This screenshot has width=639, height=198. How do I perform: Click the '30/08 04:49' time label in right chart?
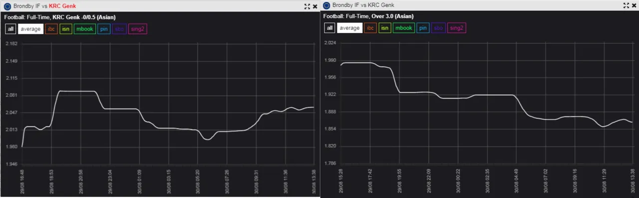tap(516, 180)
